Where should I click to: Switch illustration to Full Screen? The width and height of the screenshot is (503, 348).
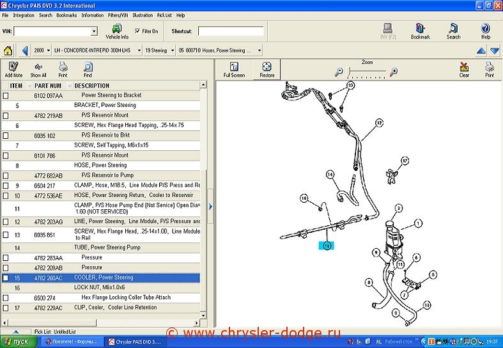point(234,70)
